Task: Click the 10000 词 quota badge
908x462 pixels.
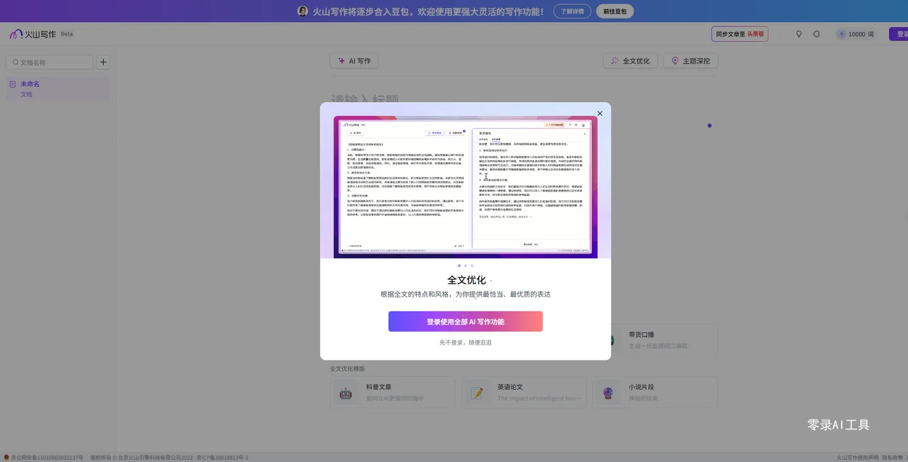Action: pyautogui.click(x=856, y=34)
